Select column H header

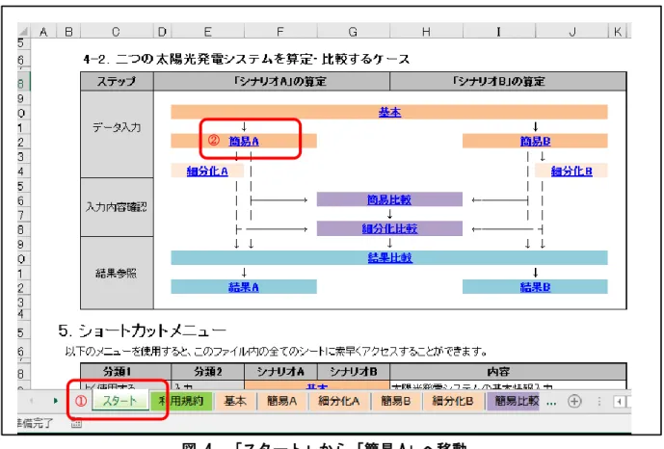pos(426,32)
